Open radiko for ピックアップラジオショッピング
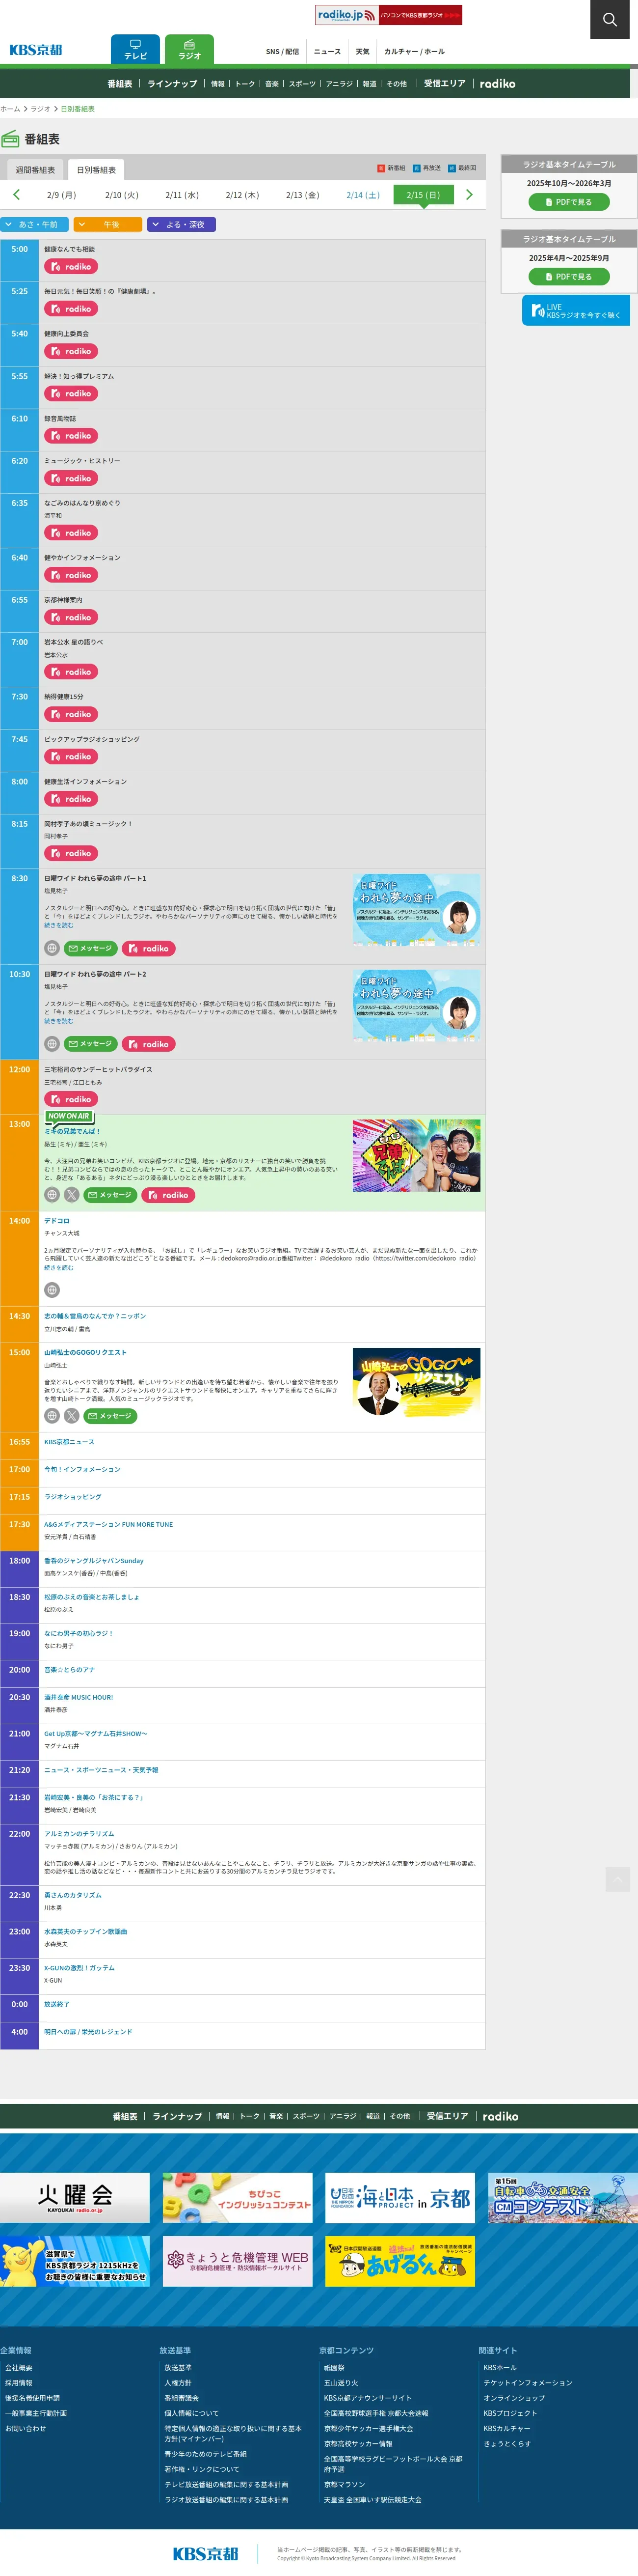Viewport: 638px width, 2576px height. click(x=71, y=756)
